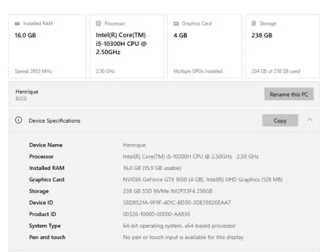
Task: Open the Processor i5-10300H card
Action: tap(127, 46)
